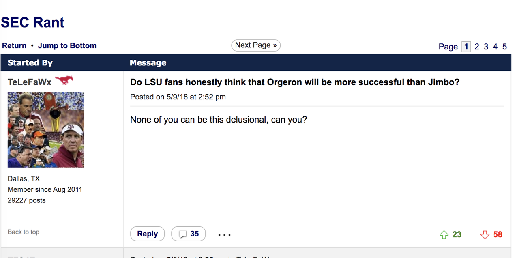This screenshot has height=258, width=519.
Task: Click the red mustang icon beside TeLeFaWx
Action: click(64, 81)
